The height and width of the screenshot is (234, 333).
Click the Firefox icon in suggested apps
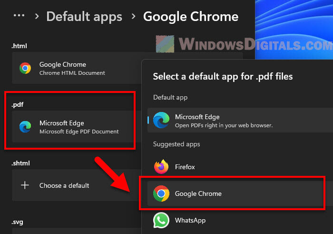[x=161, y=167]
